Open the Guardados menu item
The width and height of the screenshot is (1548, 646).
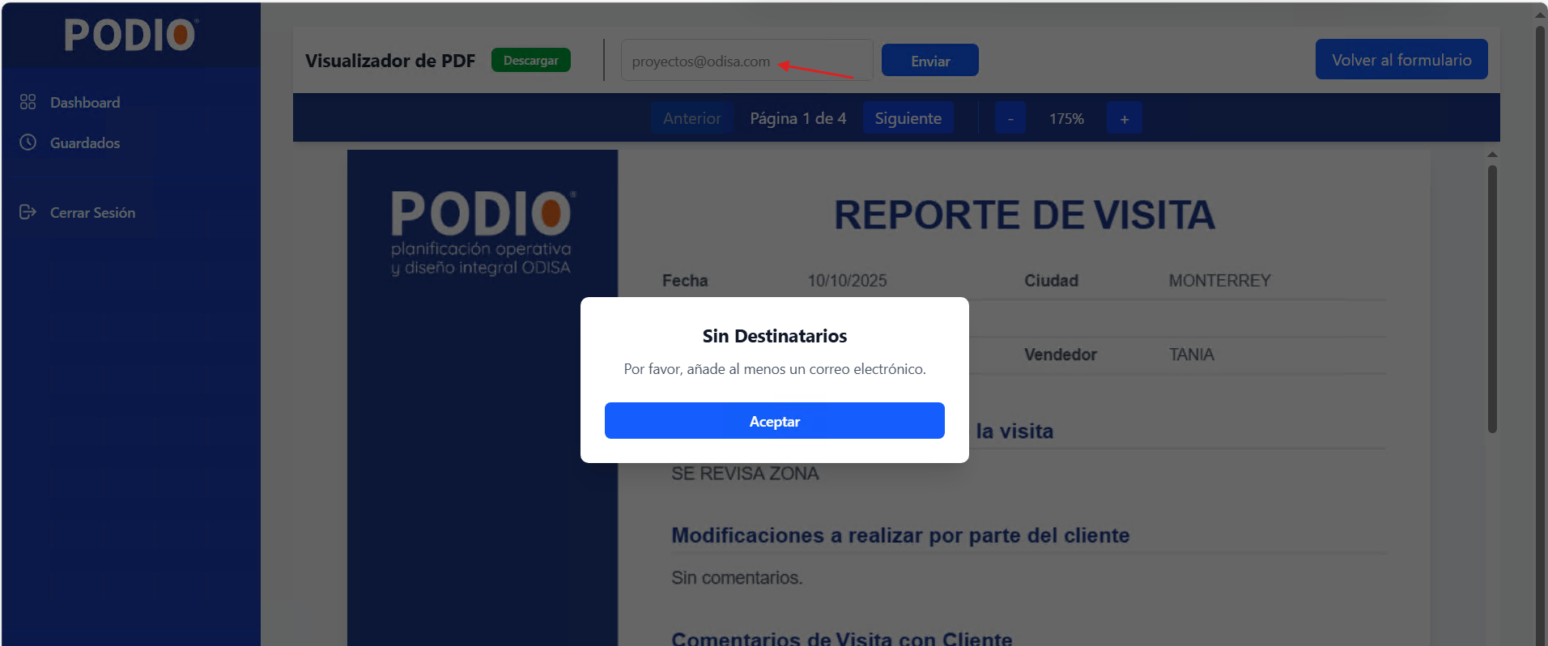[x=85, y=143]
